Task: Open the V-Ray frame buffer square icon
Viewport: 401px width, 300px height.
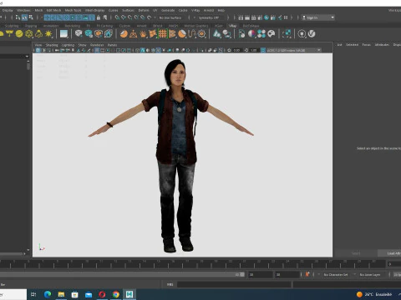Action: pyautogui.click(x=63, y=34)
